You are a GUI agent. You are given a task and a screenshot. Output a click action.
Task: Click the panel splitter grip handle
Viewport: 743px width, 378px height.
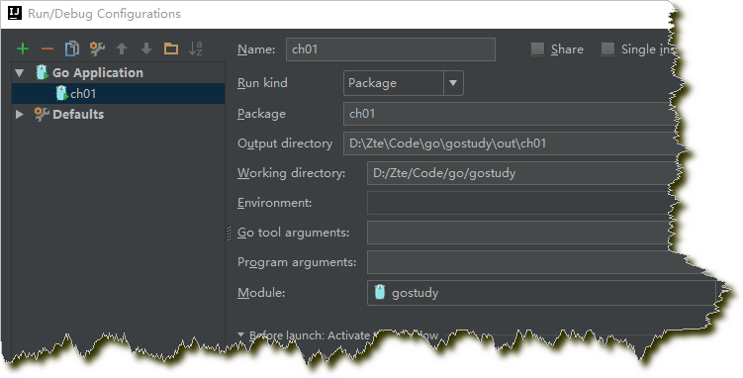(x=230, y=234)
